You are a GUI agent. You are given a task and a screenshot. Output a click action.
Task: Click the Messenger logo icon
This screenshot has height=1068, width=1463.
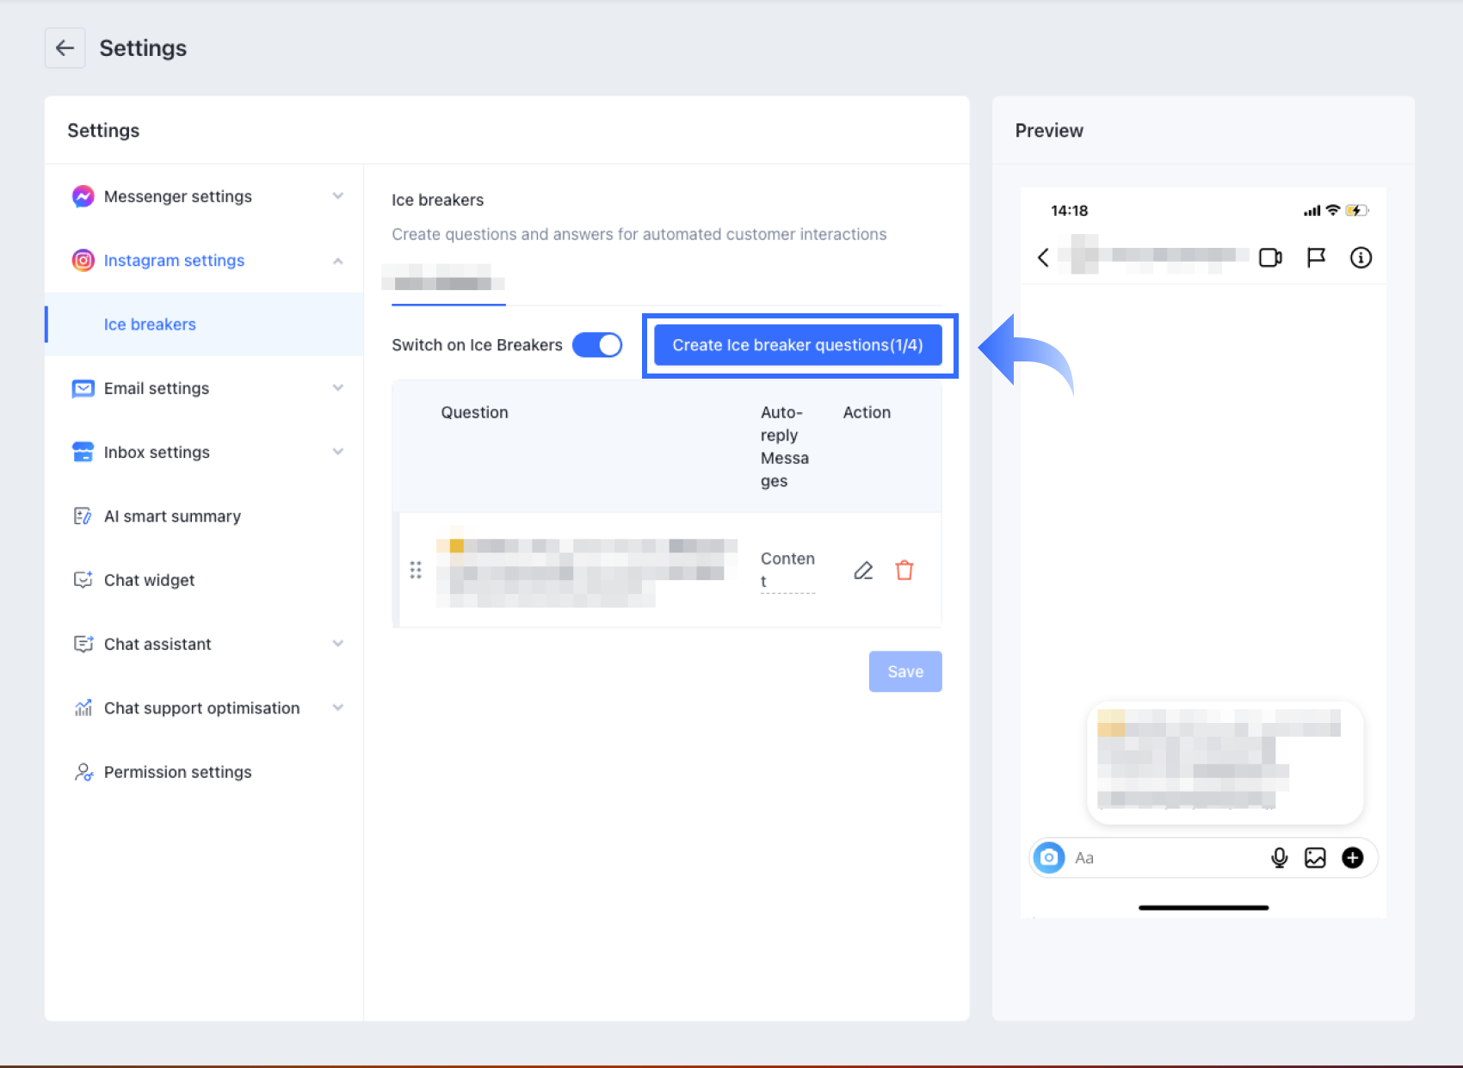point(83,196)
